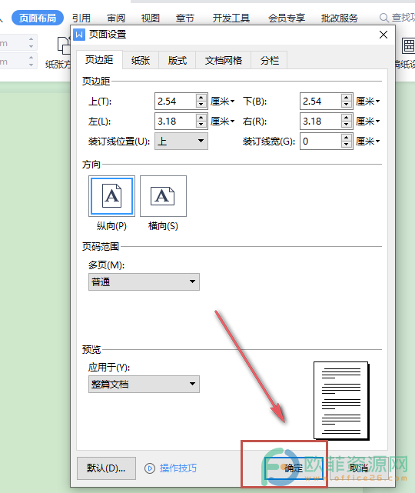Open the 会员专享 ribbon tab
This screenshot has width=415, height=493.
point(287,18)
